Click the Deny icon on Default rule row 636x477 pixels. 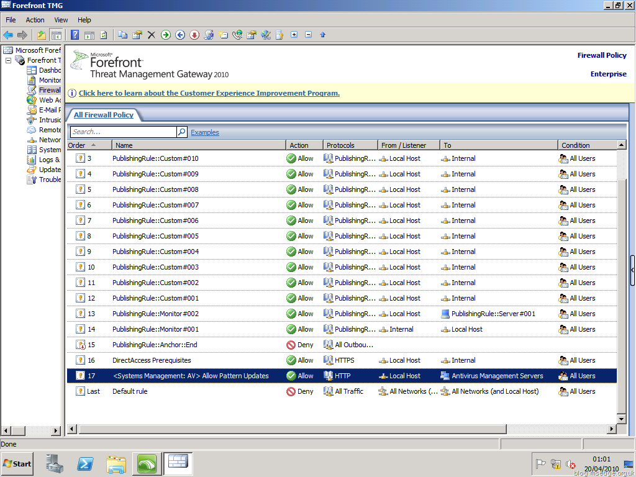pos(291,391)
